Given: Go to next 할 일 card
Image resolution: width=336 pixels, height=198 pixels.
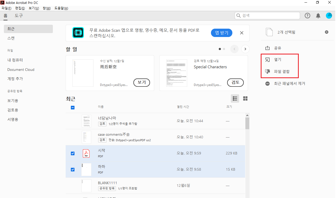Looking at the screenshot, I should tap(245, 49).
